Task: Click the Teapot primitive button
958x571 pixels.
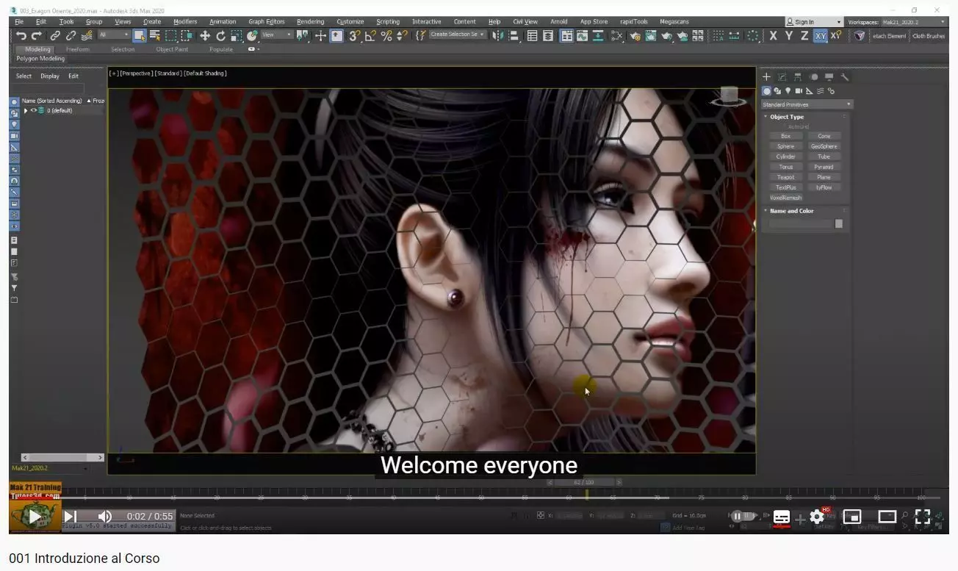Action: point(785,177)
